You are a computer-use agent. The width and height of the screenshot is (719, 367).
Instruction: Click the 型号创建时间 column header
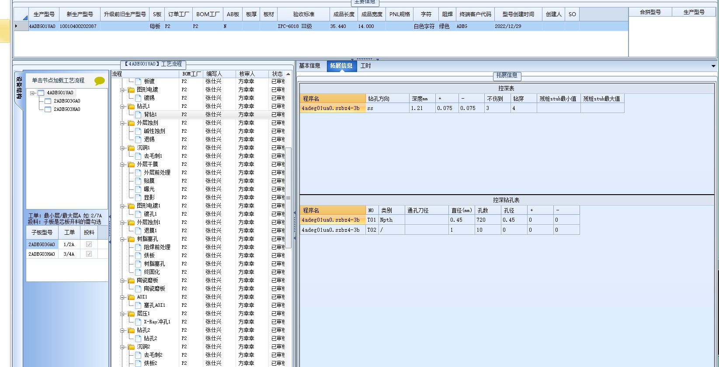click(518, 14)
